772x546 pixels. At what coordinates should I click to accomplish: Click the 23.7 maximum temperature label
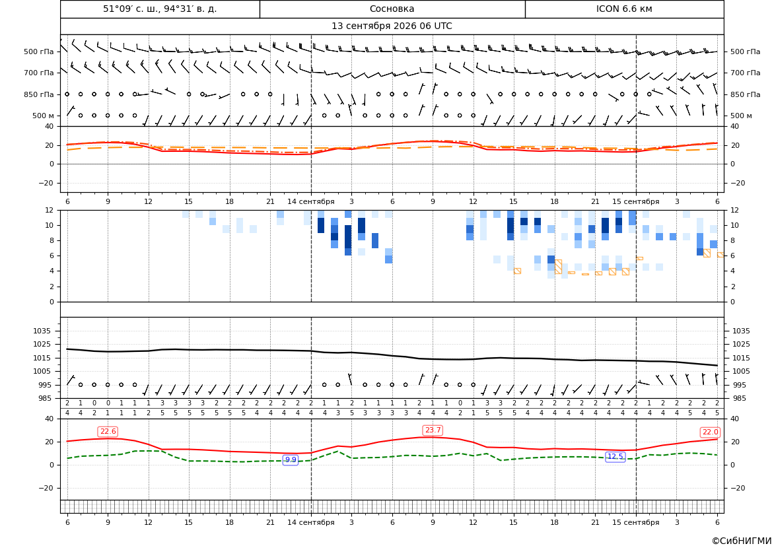(x=433, y=430)
